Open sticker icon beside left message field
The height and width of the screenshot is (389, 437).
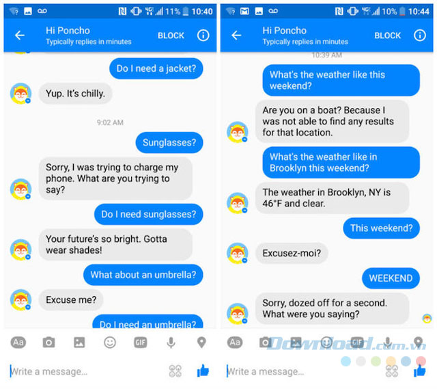click(x=175, y=371)
